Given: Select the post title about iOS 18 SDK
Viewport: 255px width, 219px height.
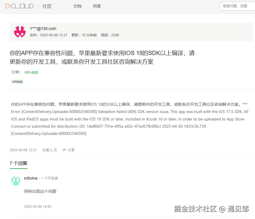Looking at the screenshot, I should coord(102,57).
